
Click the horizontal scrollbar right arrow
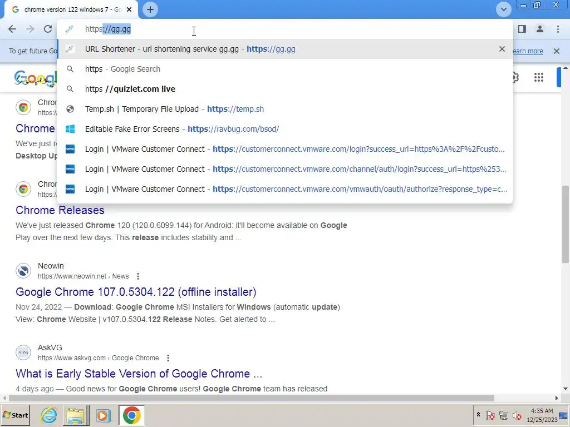[x=557, y=398]
